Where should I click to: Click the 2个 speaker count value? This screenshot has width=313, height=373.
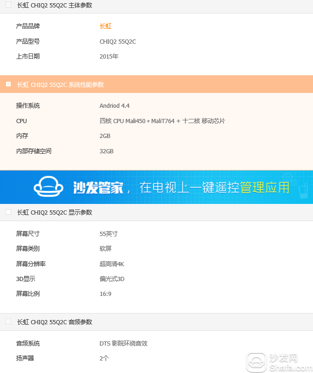104,358
